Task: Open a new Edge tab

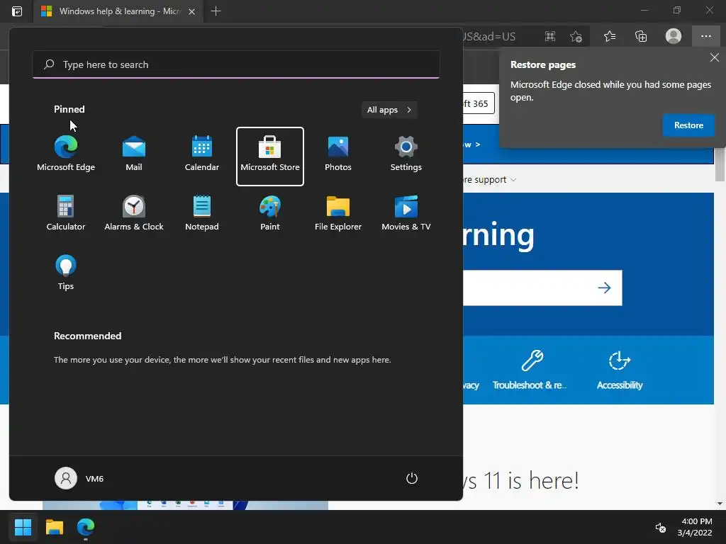Action: [x=216, y=11]
